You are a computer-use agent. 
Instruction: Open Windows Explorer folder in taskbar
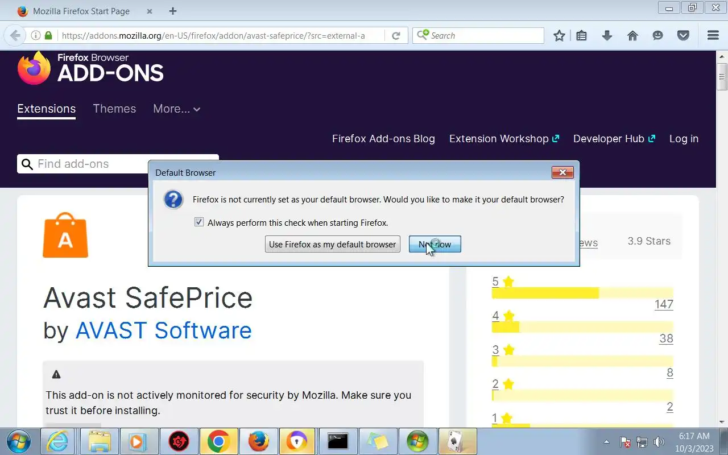99,441
